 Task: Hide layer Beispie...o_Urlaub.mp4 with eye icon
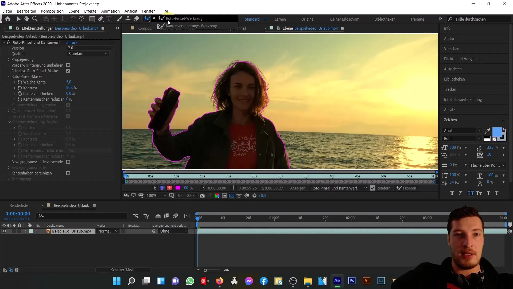click(x=4, y=231)
